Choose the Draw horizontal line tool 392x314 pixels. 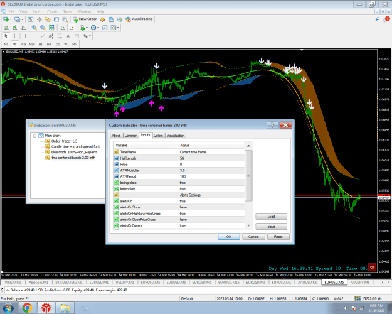click(x=34, y=36)
